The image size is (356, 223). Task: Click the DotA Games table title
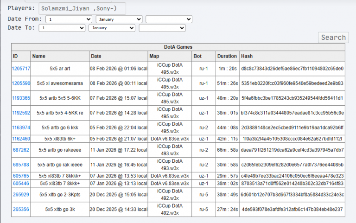[178, 47]
